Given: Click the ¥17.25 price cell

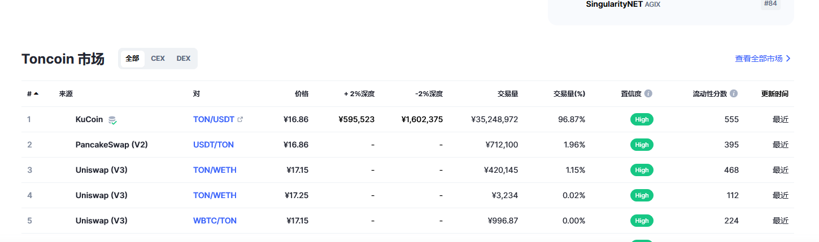Looking at the screenshot, I should (296, 195).
